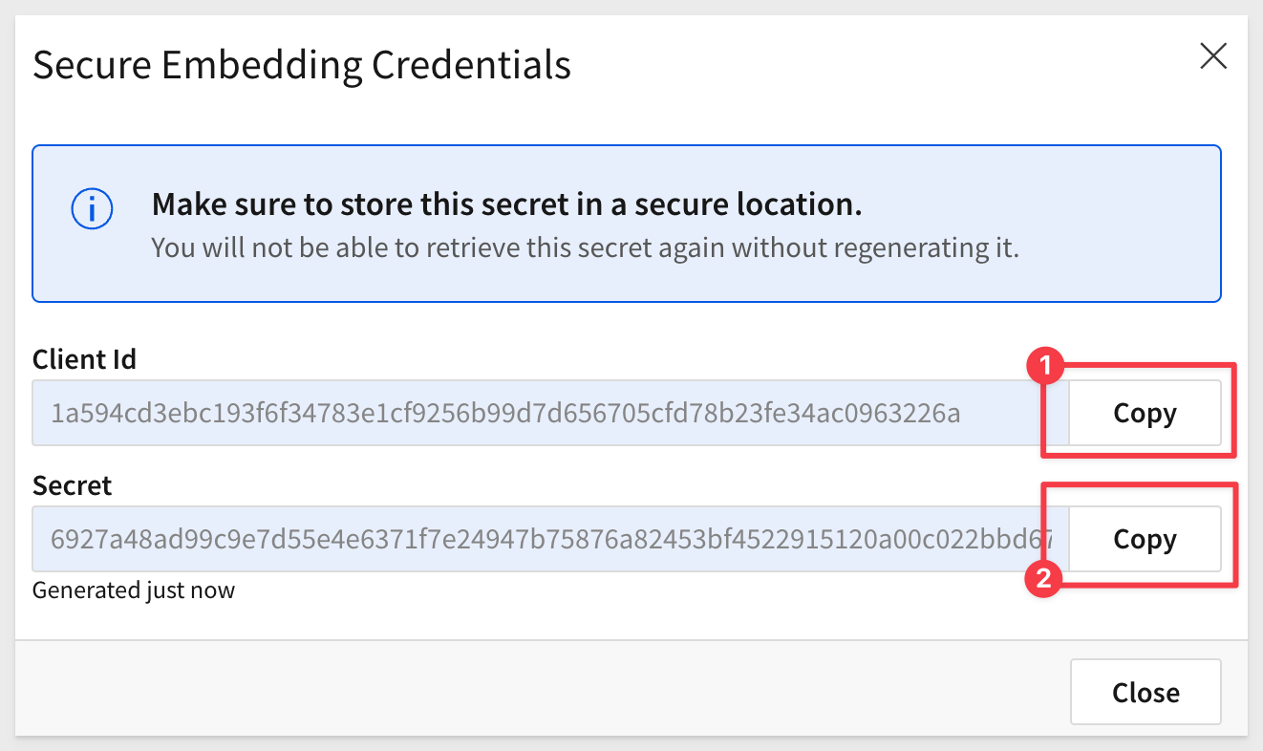
Task: Copy the Secret value
Action: [x=1145, y=539]
